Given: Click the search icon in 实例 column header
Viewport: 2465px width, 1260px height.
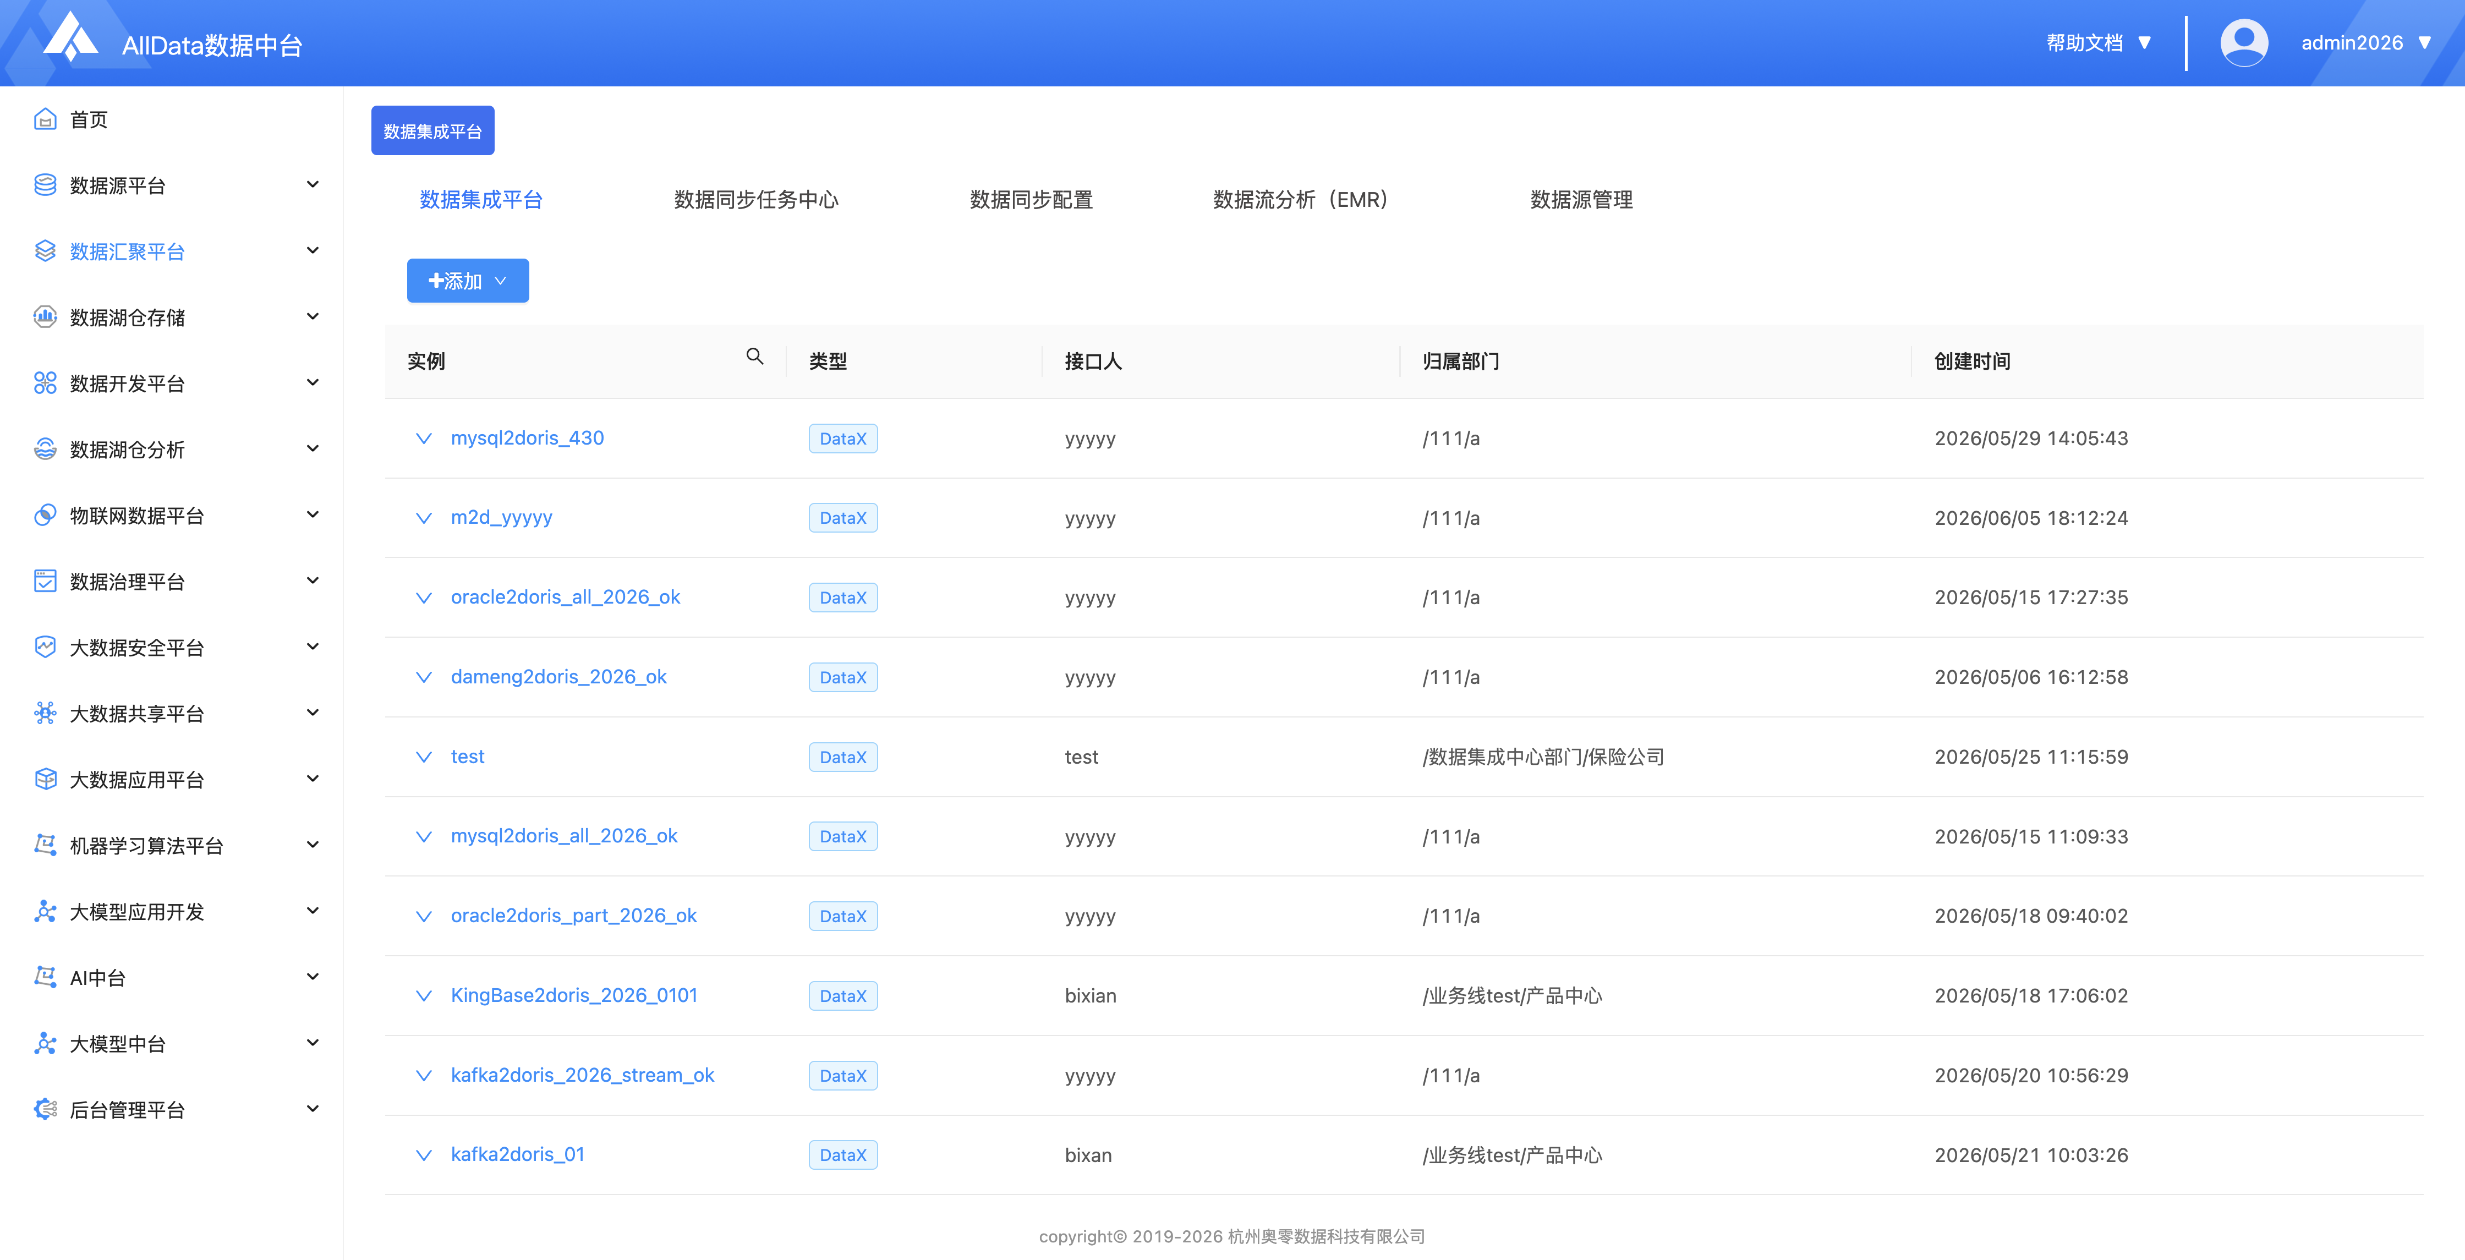Looking at the screenshot, I should 755,356.
